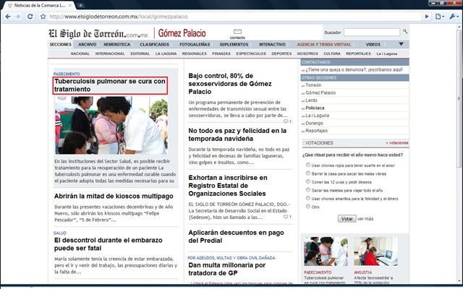Viewport: 463px width, 289px height.
Task: Open the FOTOGALERÍAS menu item
Action: coord(195,45)
